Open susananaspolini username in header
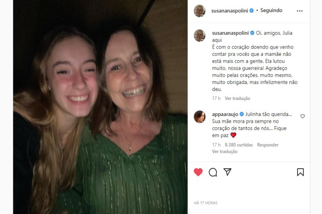Image resolution: width=322 pixels, height=214 pixels. pos(230,11)
